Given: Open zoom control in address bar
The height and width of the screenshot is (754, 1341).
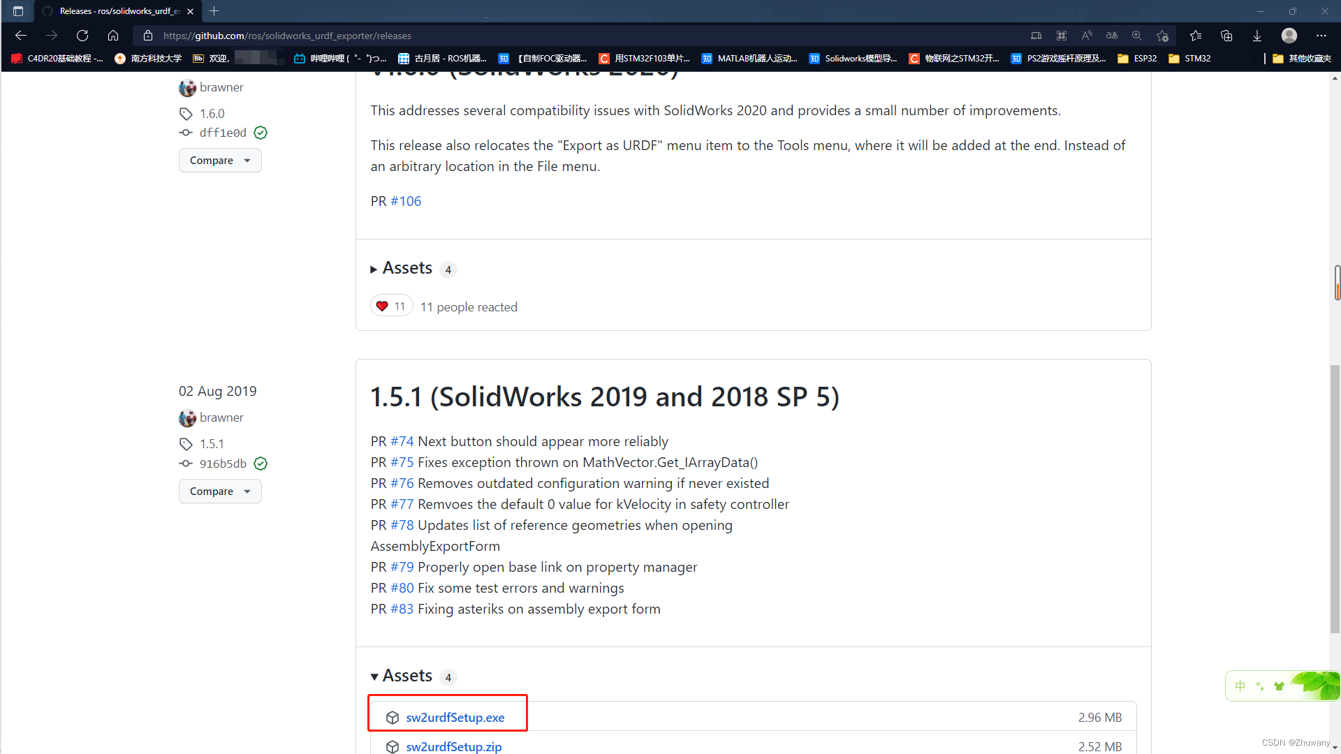Looking at the screenshot, I should click(x=1137, y=36).
